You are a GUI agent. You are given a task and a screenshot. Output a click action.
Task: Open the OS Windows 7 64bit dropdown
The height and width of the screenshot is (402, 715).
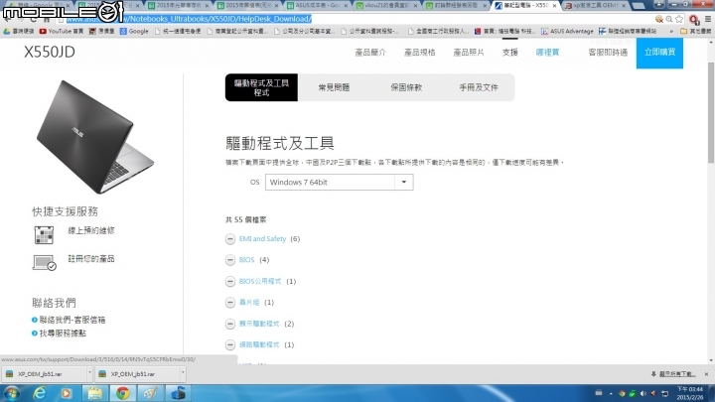pos(340,182)
